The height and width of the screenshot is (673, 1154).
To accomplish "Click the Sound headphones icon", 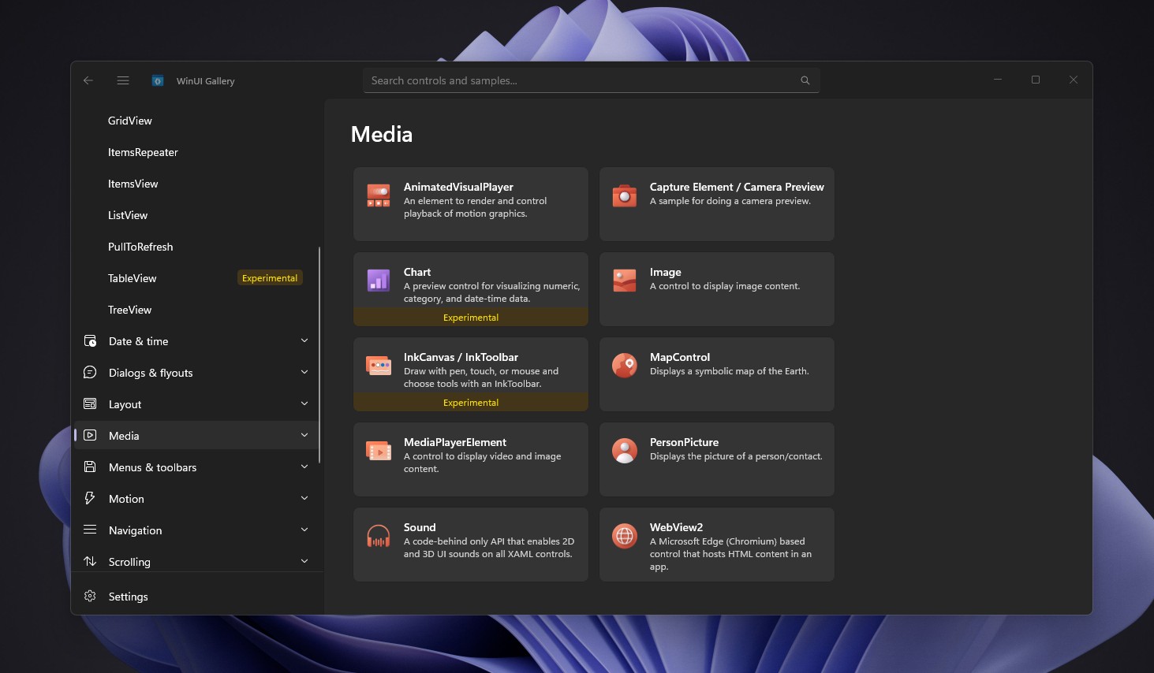I will tap(379, 536).
